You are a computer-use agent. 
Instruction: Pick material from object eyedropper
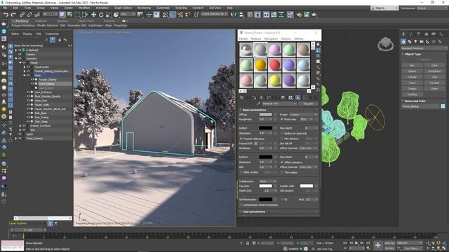point(259,104)
